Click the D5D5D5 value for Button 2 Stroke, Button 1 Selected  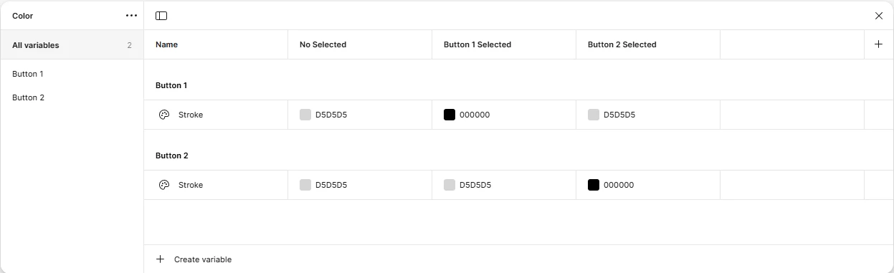[x=475, y=185]
